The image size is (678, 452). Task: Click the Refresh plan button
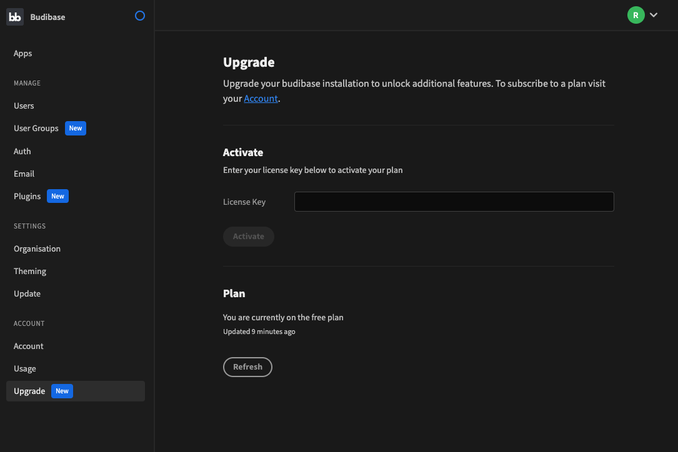point(247,367)
